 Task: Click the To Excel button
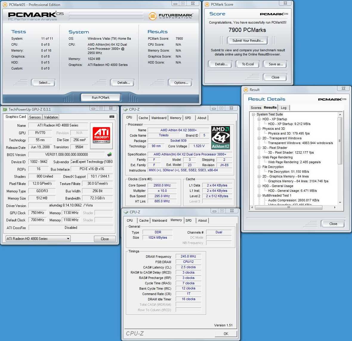click(x=248, y=64)
